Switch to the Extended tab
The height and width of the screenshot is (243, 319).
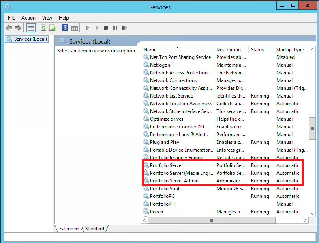pyautogui.click(x=69, y=228)
